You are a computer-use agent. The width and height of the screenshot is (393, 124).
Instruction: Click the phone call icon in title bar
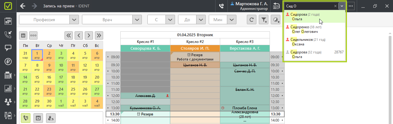pyautogui.click(x=221, y=6)
